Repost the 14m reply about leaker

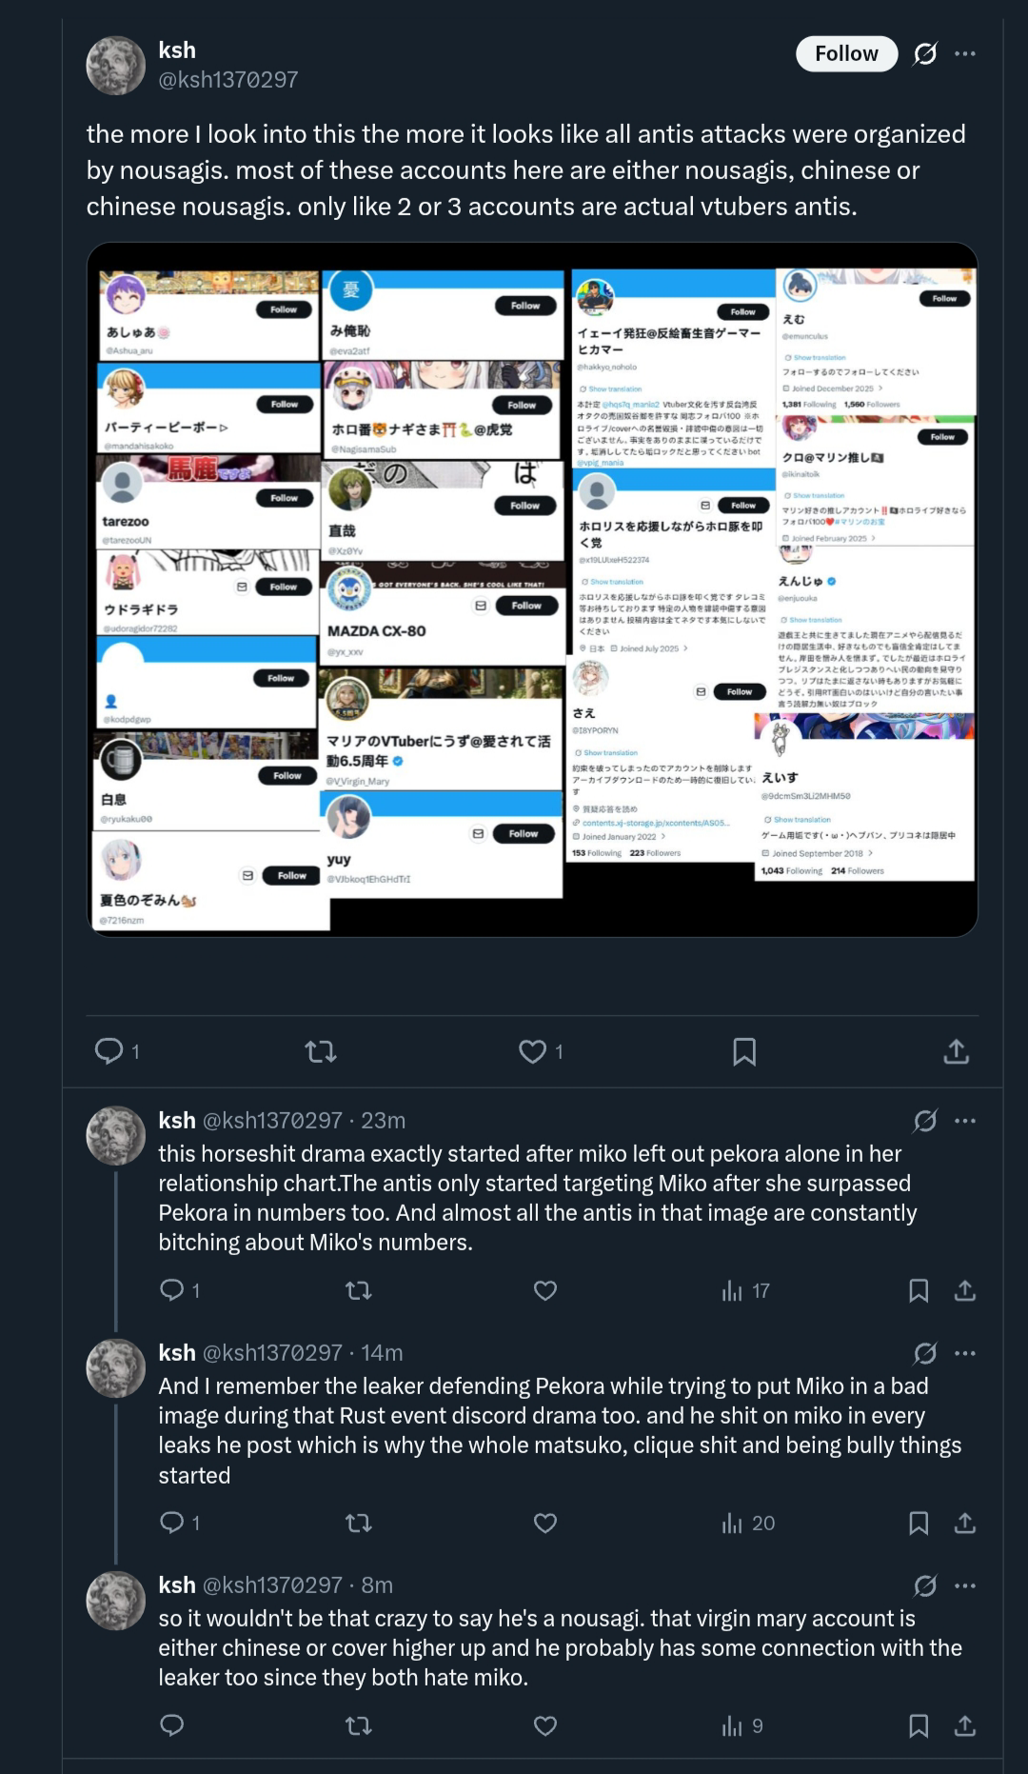click(358, 1523)
